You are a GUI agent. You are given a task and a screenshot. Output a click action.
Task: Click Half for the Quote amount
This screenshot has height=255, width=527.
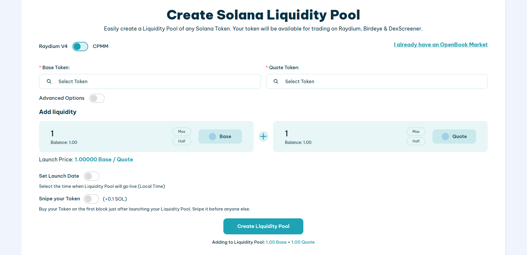tap(416, 141)
